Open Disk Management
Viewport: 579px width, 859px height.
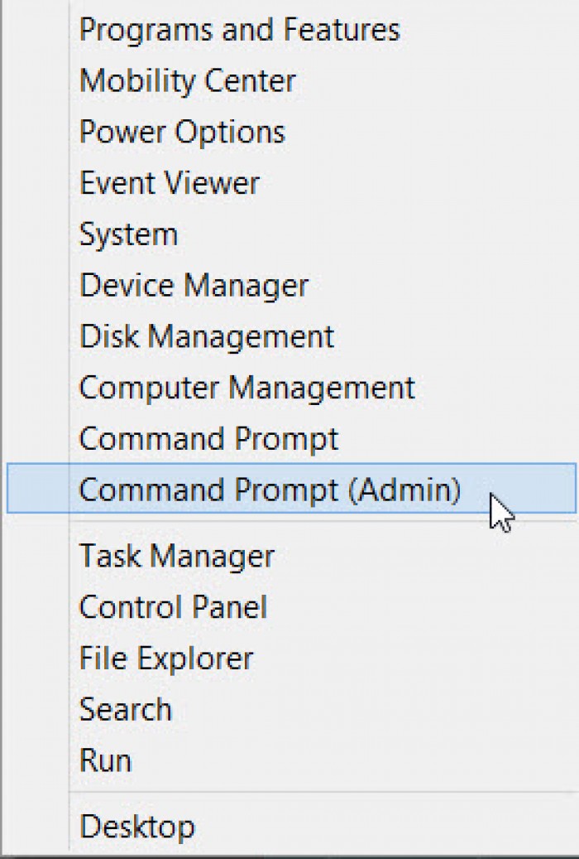[206, 337]
